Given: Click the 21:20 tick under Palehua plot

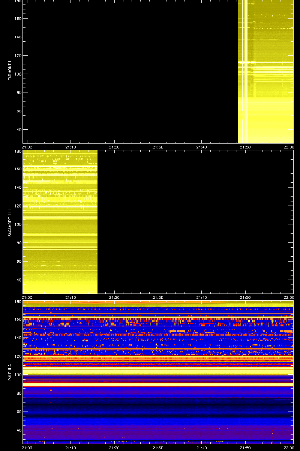Looking at the screenshot, I should click(x=114, y=448).
